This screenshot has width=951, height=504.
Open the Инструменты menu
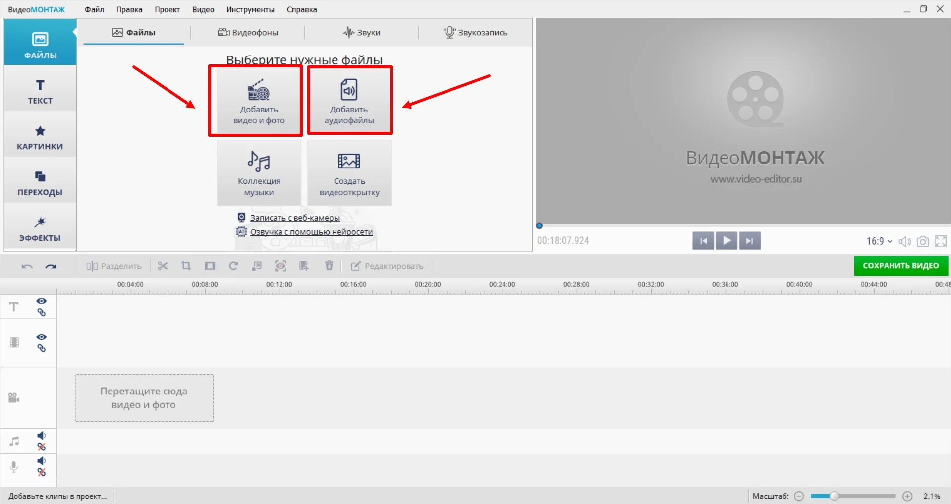point(250,9)
